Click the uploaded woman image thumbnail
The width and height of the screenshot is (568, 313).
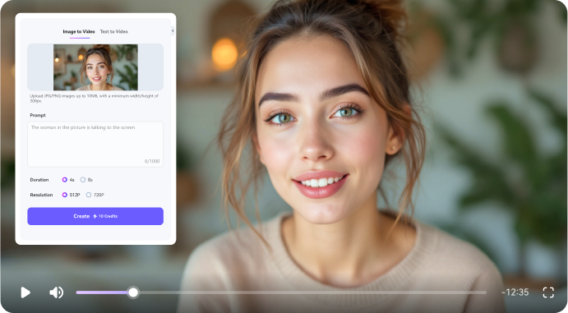click(95, 67)
